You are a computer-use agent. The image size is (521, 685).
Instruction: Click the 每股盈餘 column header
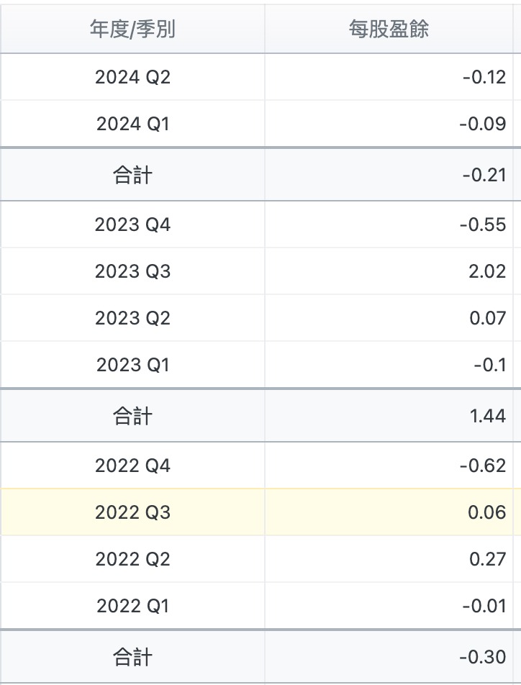point(389,30)
